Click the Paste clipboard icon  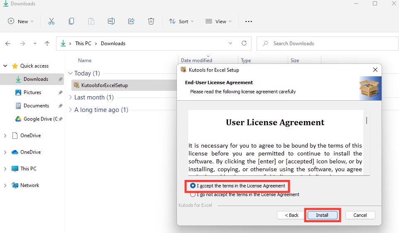coord(91,21)
